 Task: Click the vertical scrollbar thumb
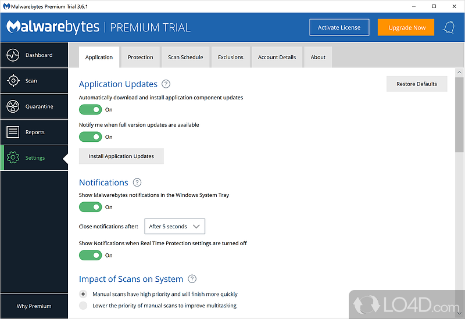click(x=460, y=114)
